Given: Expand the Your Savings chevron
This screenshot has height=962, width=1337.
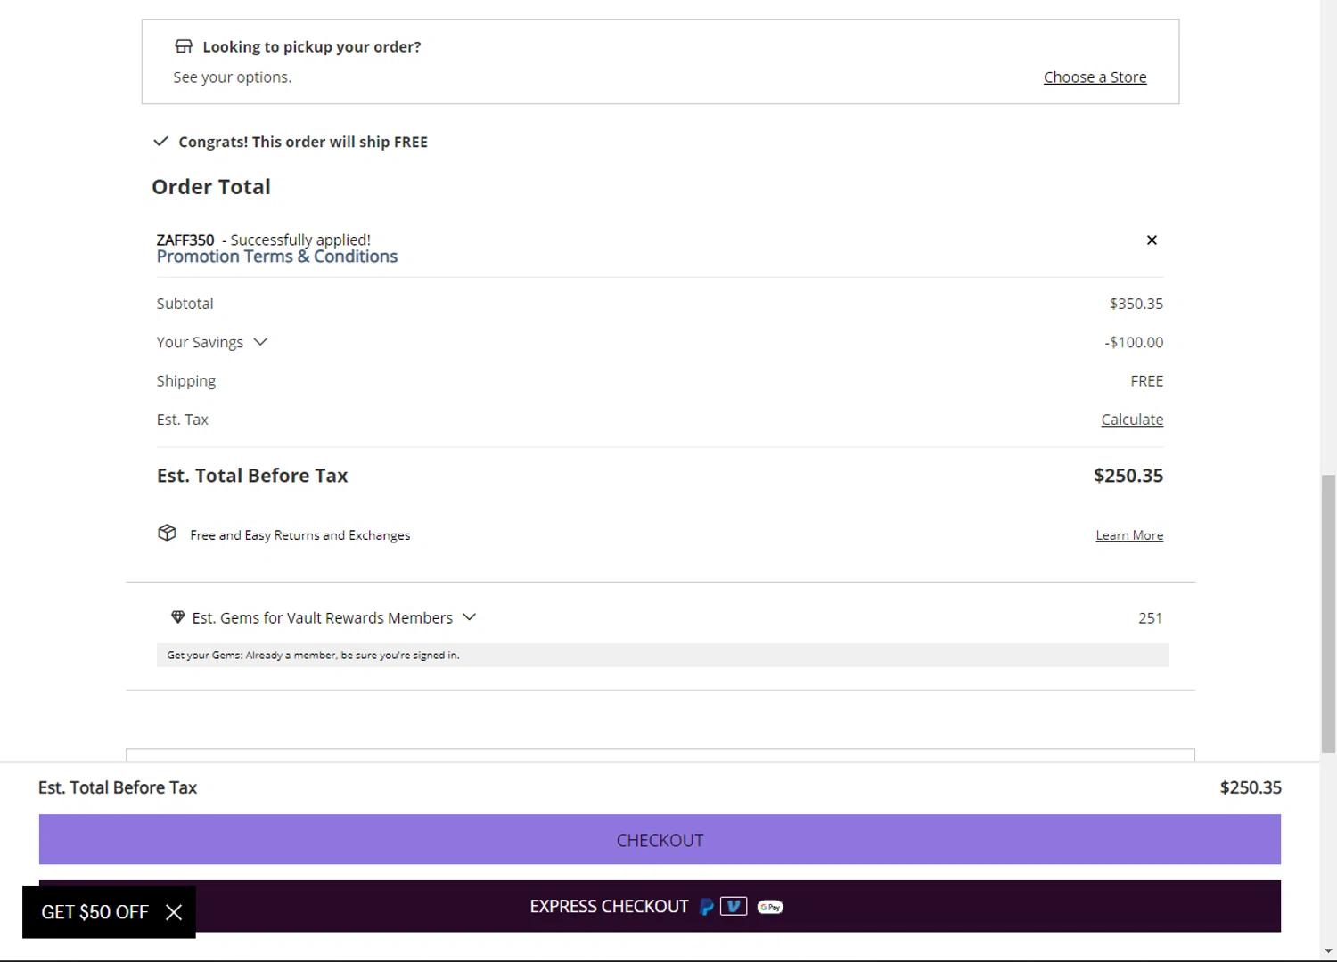Looking at the screenshot, I should click(260, 342).
